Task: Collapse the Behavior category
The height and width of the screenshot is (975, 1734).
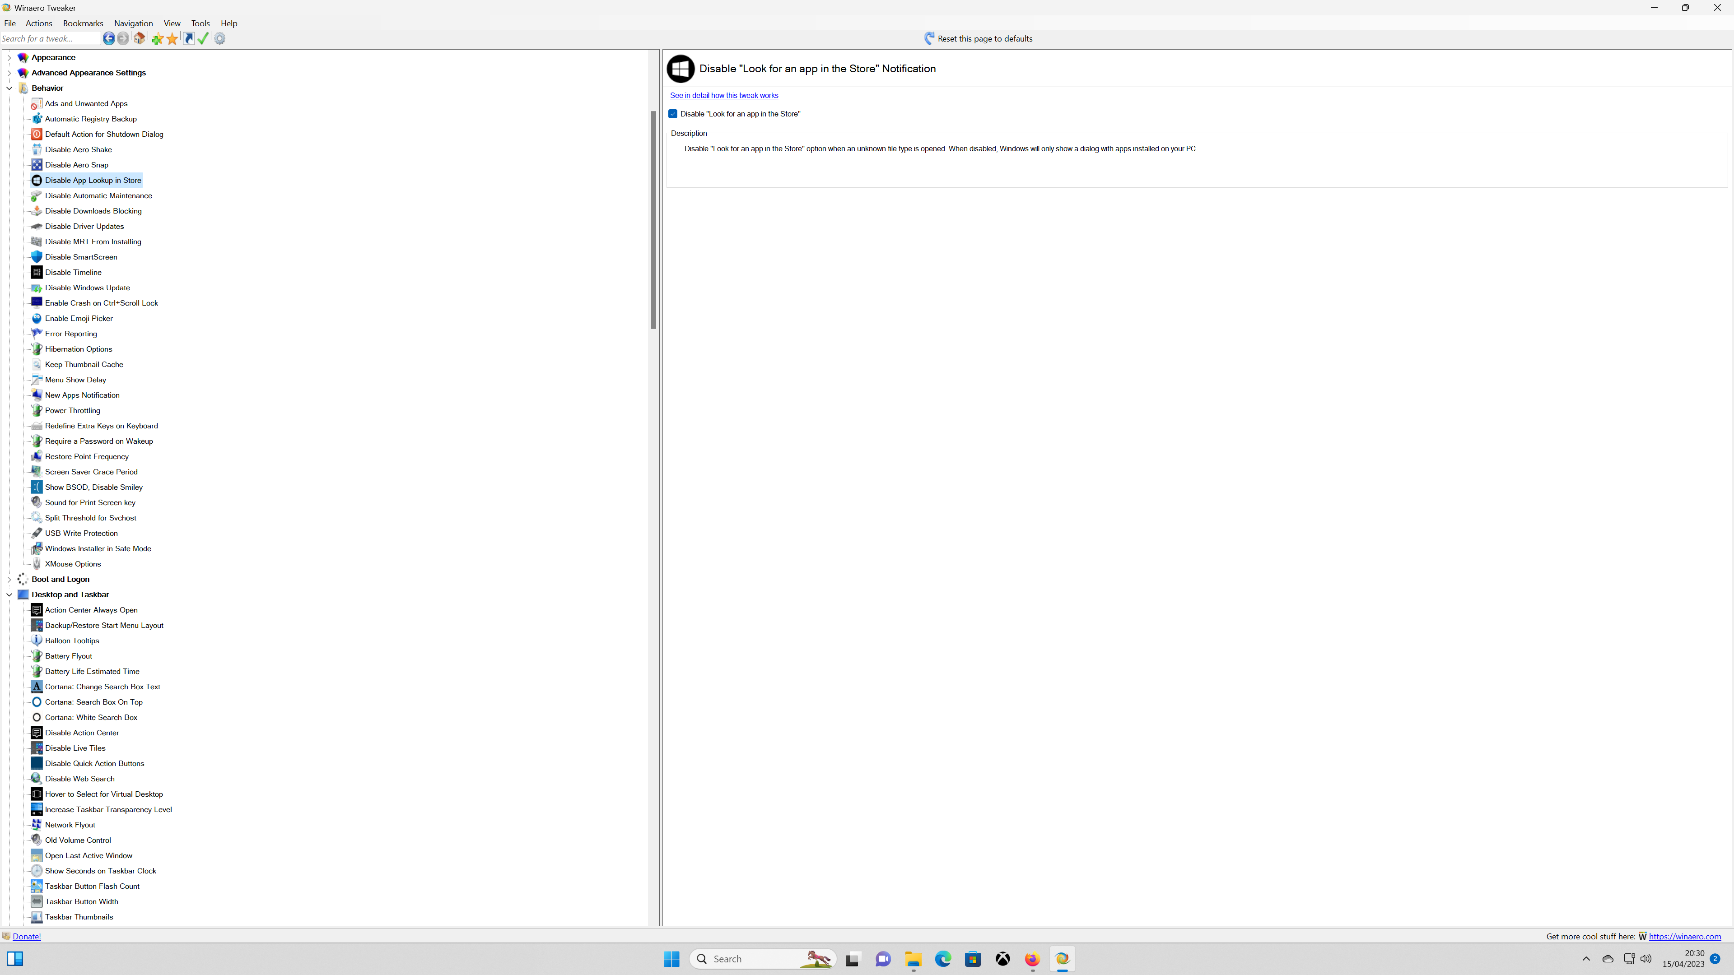Action: point(9,88)
